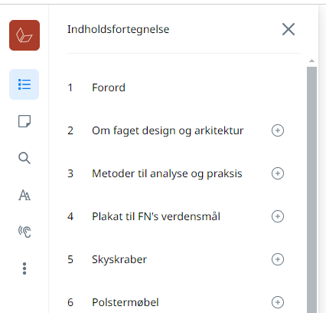Viewport: 326px width, 313px height.
Task: Expand chapter Metoder til analyse og praksis
Action: tap(278, 173)
